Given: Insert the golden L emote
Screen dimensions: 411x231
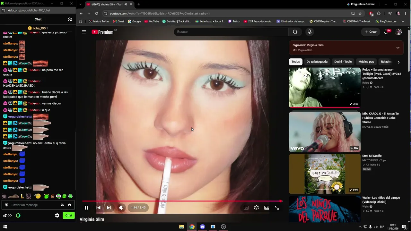Looking at the screenshot, I should pyautogui.click(x=22, y=196).
